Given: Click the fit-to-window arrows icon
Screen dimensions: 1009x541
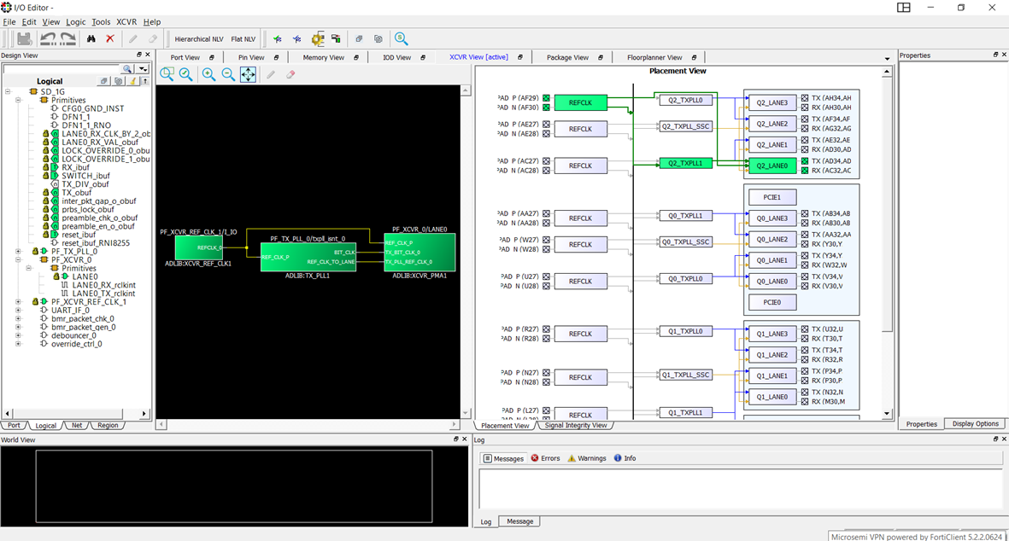Looking at the screenshot, I should click(x=248, y=74).
